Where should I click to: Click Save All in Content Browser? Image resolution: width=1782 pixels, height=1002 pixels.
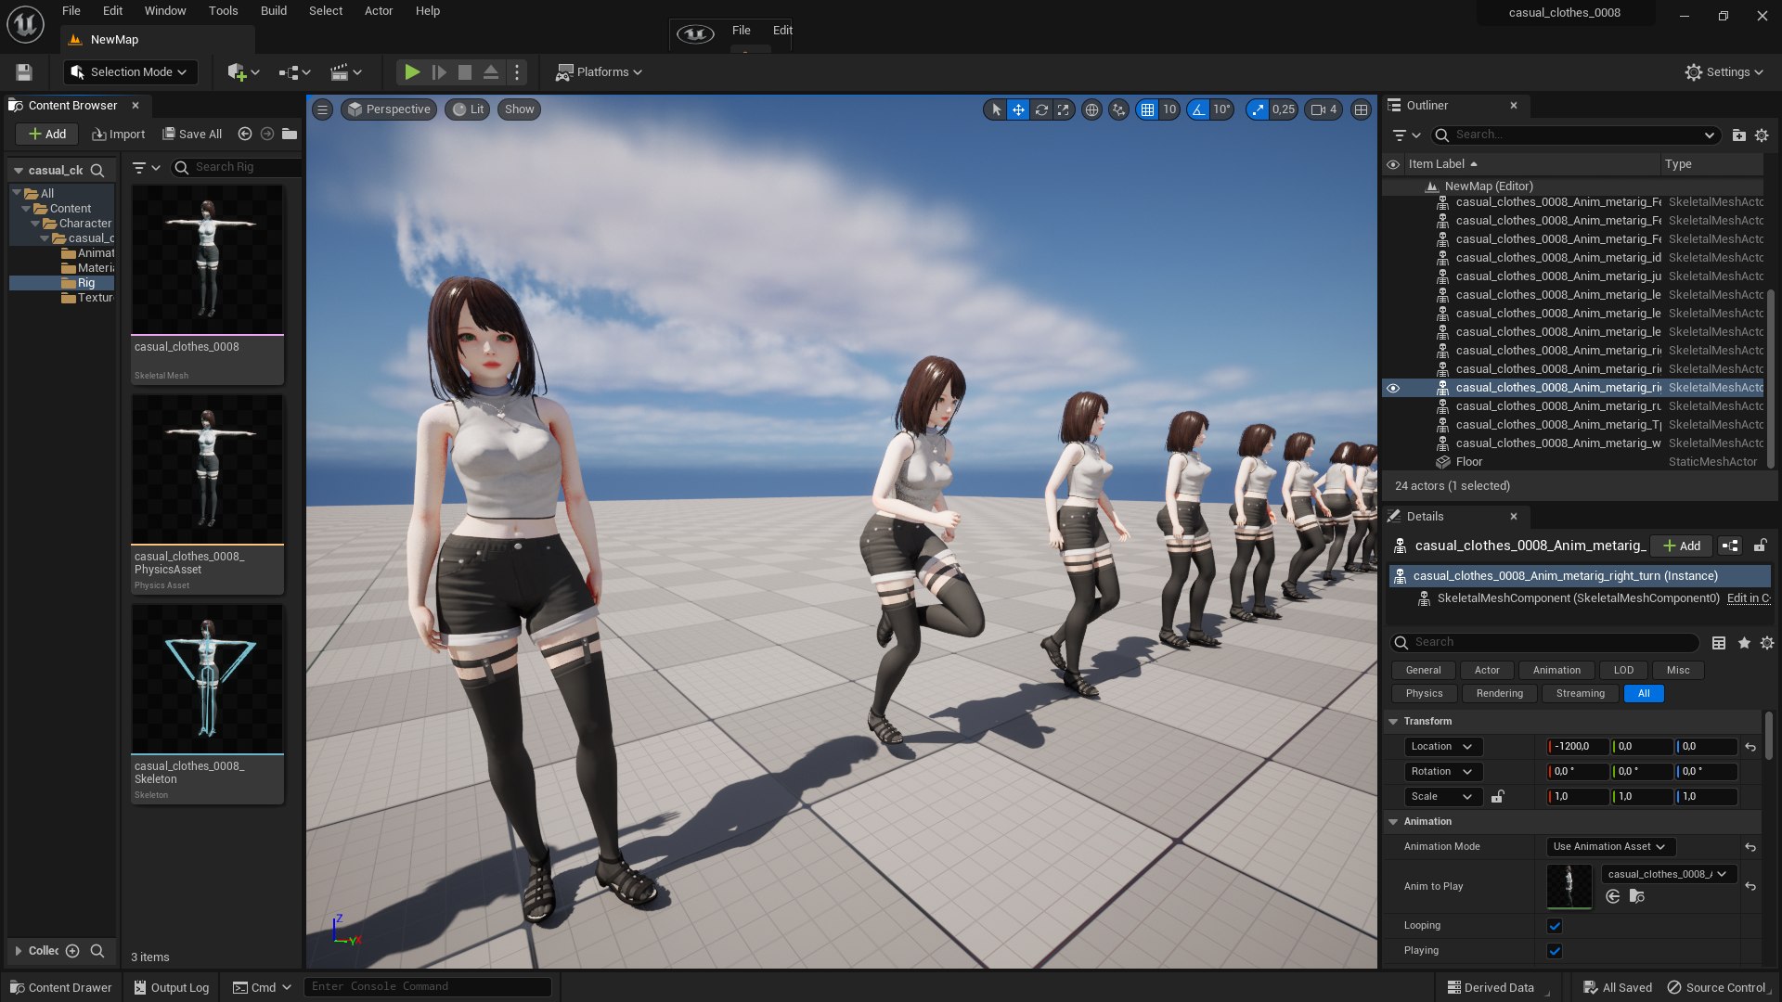point(193,135)
